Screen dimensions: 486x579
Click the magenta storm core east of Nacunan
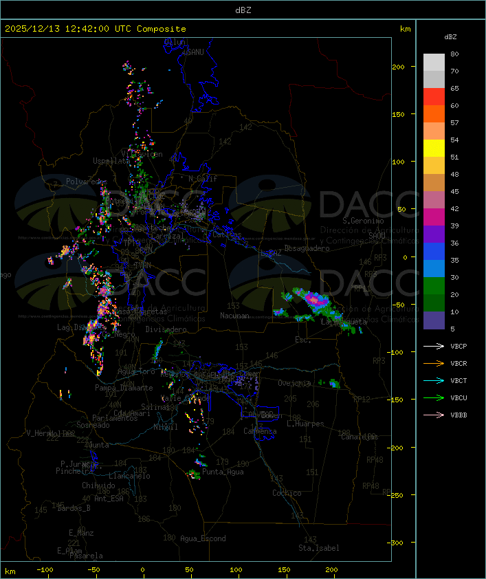point(313,299)
